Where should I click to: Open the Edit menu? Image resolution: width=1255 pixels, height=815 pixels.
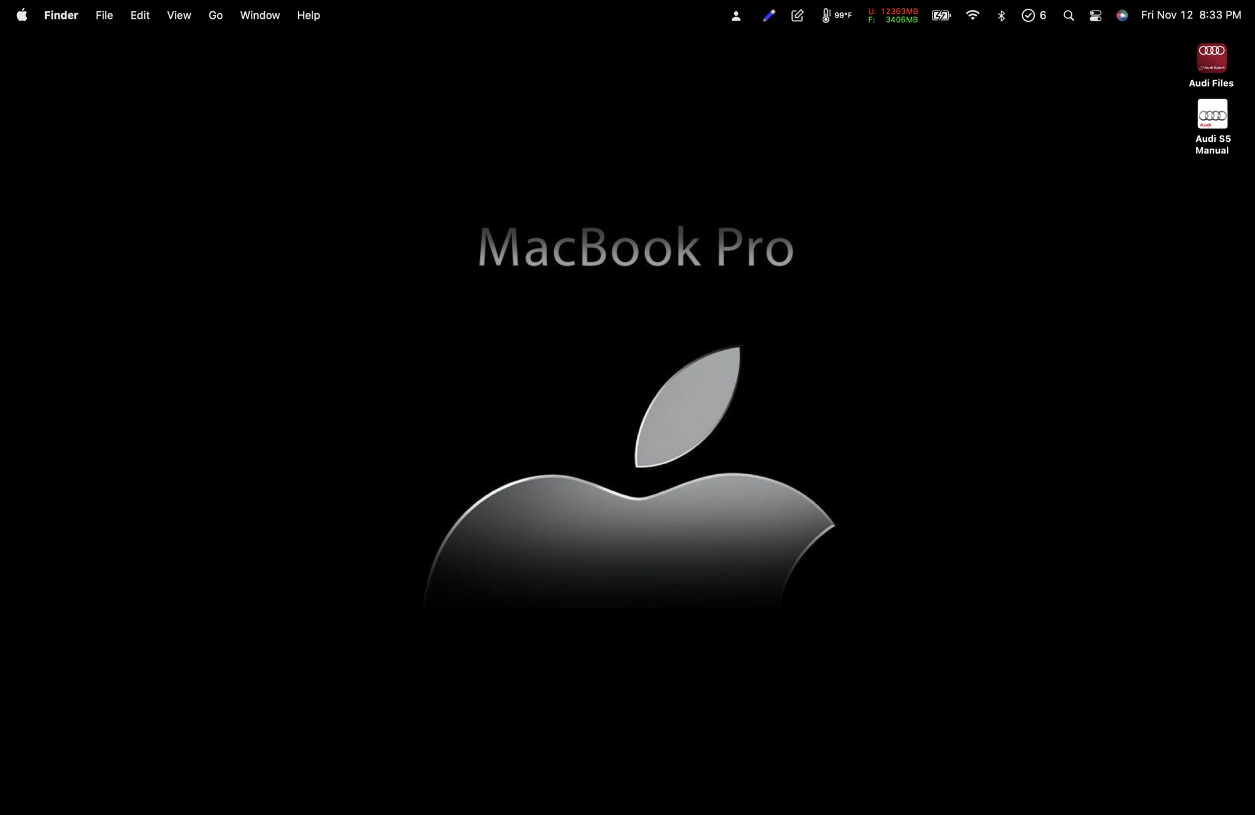pos(140,15)
